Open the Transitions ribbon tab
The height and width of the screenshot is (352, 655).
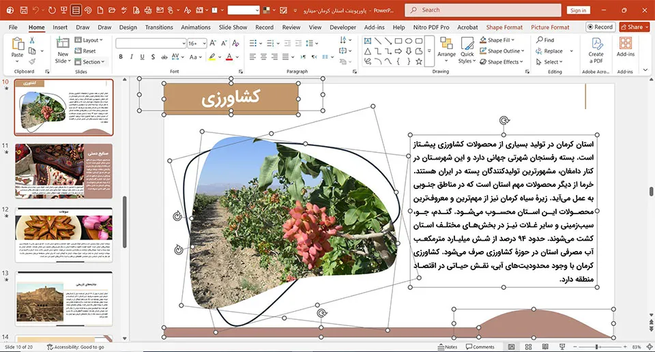tap(159, 27)
